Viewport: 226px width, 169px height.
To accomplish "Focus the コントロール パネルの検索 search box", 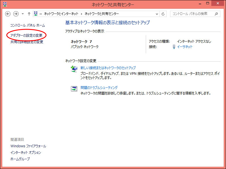I will (x=195, y=14).
